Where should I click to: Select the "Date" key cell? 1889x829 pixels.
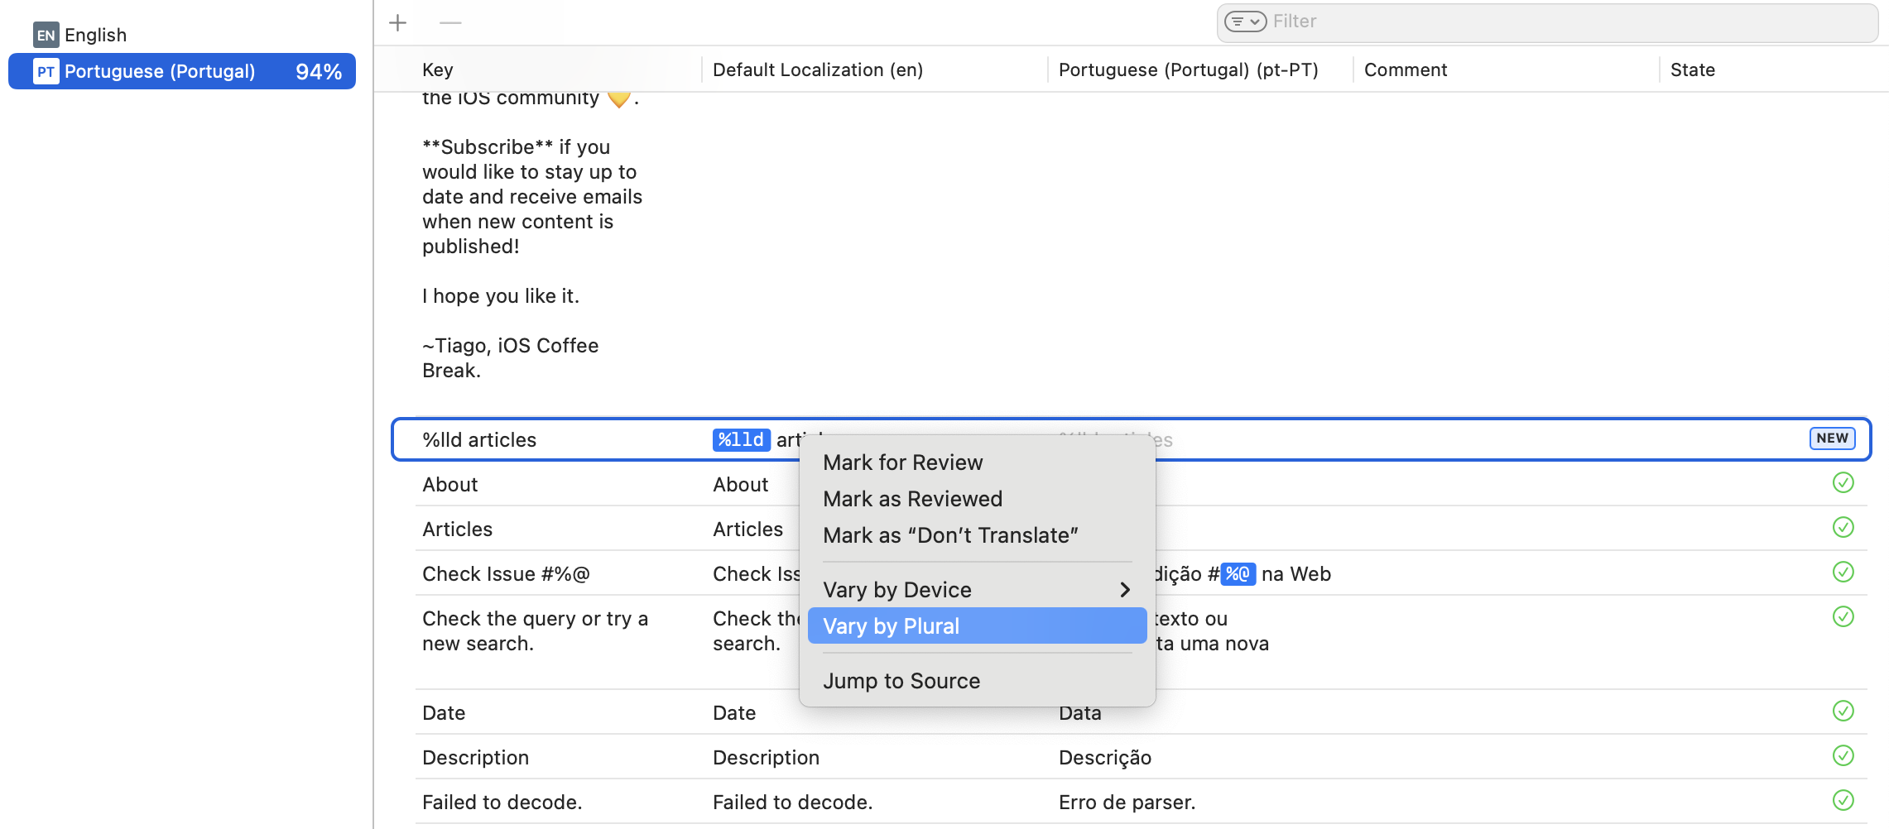pos(444,713)
